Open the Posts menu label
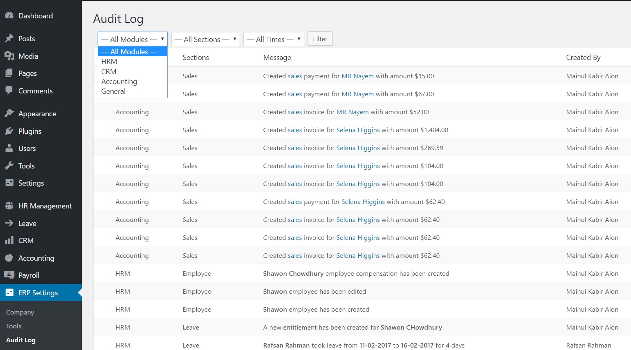The width and height of the screenshot is (631, 350). click(27, 38)
